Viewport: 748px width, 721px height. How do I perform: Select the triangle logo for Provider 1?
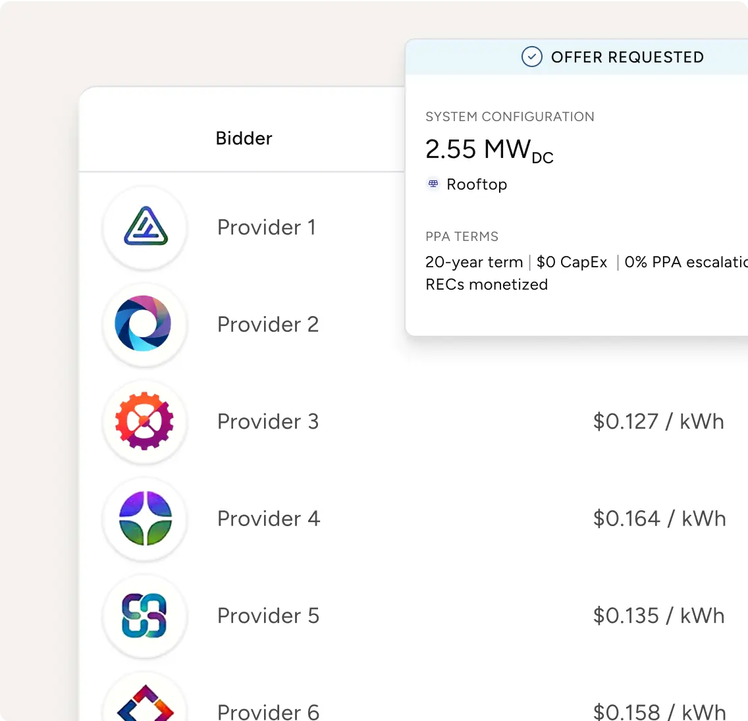144,227
